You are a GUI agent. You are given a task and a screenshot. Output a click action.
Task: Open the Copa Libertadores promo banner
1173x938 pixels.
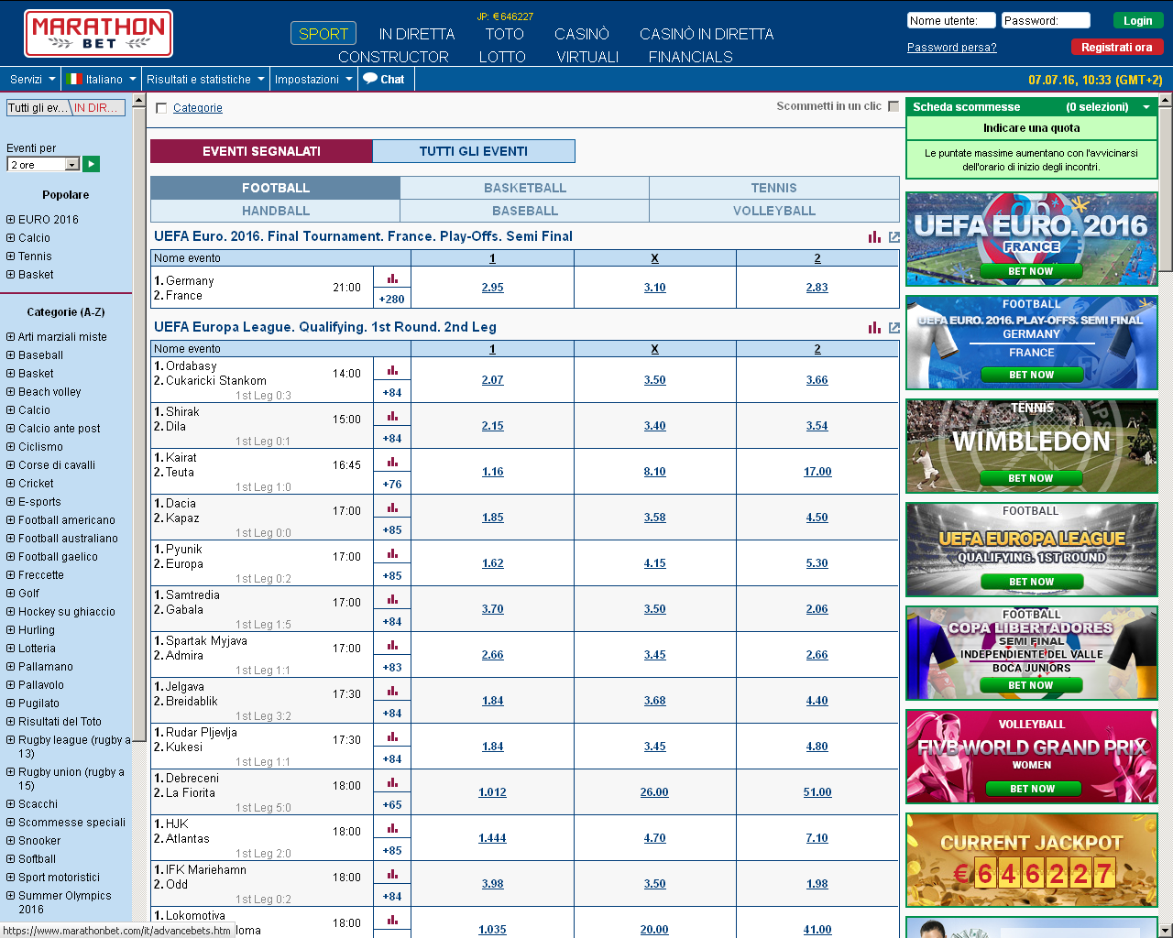point(1032,653)
